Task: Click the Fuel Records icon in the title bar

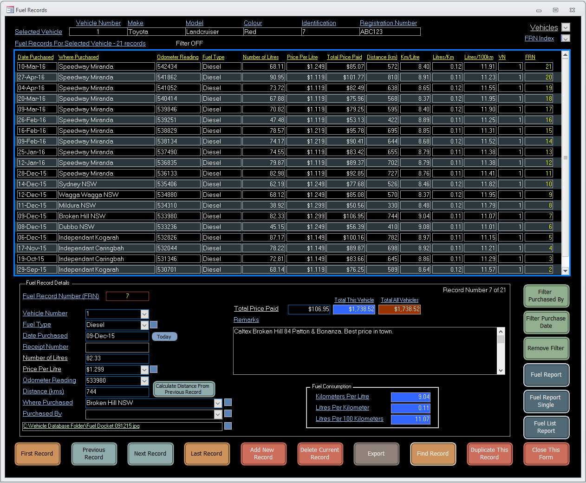Action: click(10, 10)
